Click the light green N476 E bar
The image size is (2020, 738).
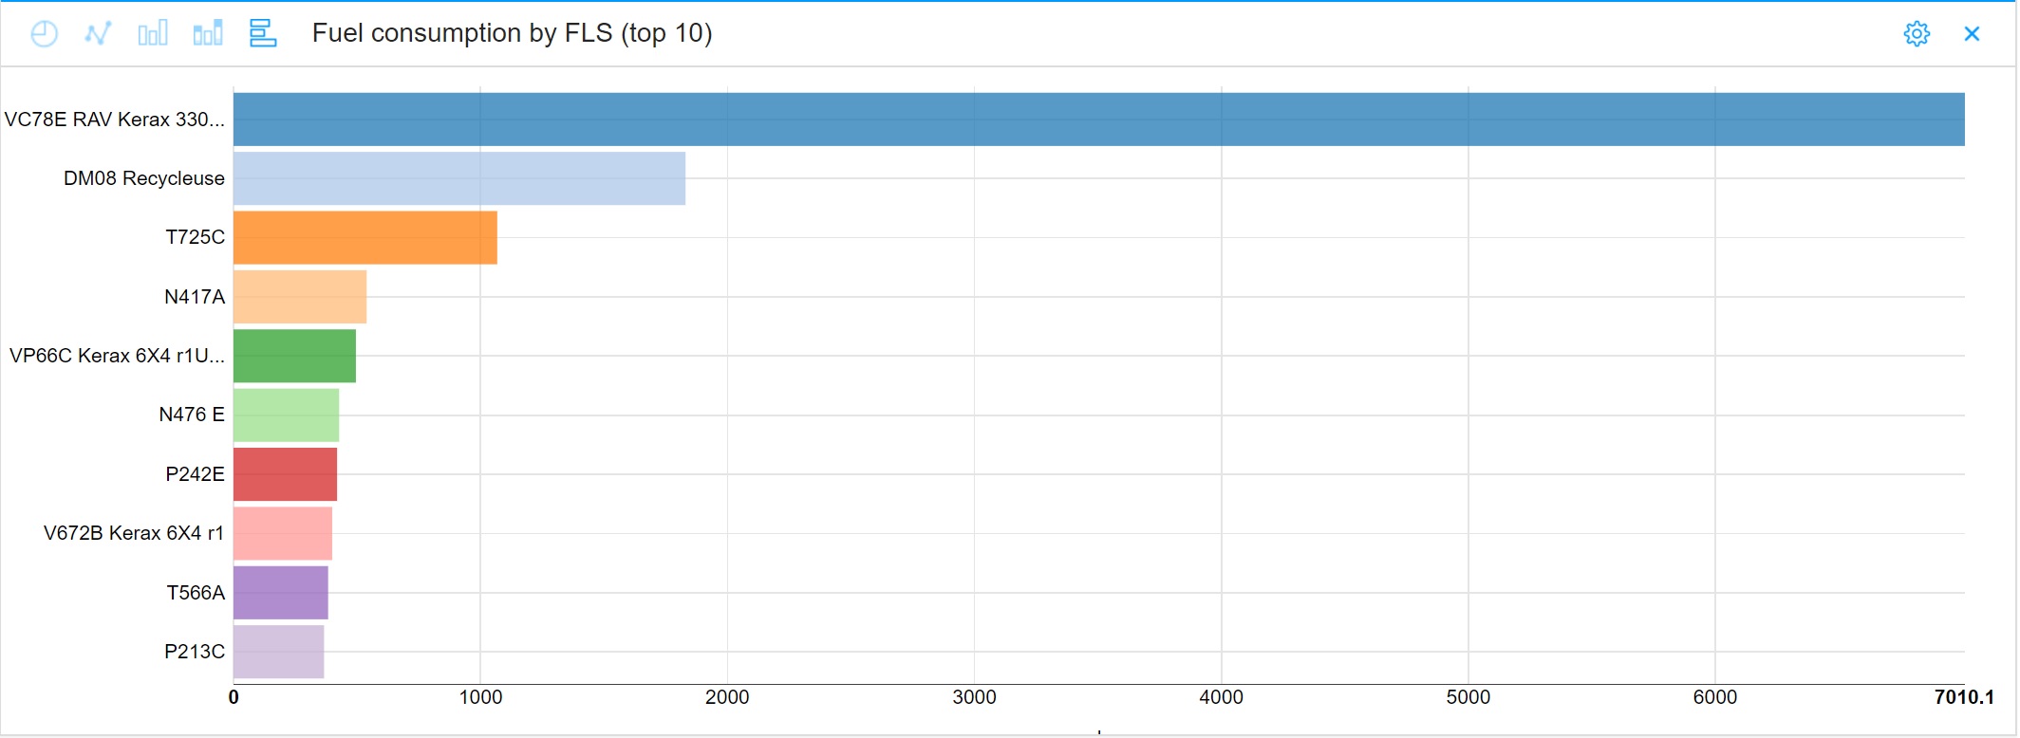(x=286, y=415)
